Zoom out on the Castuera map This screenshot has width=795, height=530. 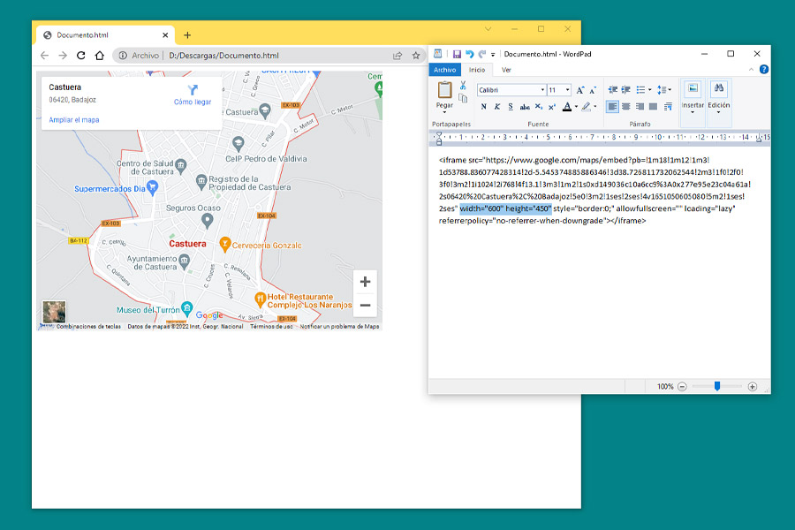pos(365,306)
